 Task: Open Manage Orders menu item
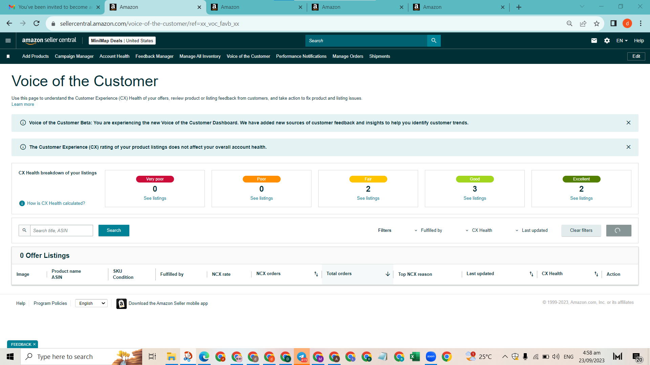(x=348, y=56)
